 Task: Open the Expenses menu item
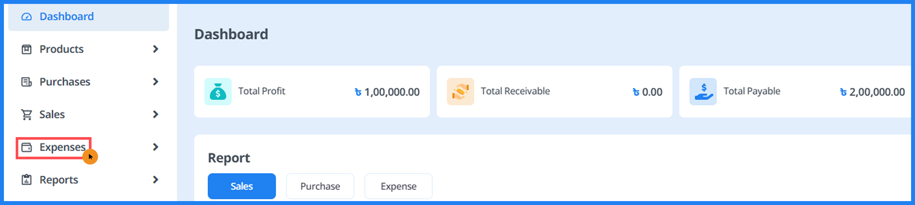click(x=62, y=147)
